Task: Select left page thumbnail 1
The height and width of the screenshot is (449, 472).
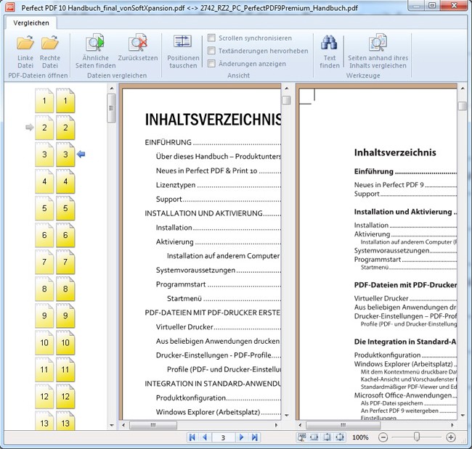Action: pos(44,101)
